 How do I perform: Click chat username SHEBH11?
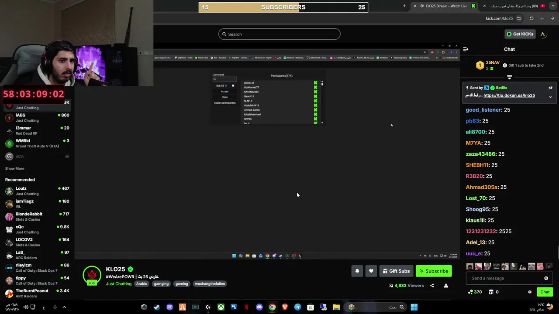[x=477, y=165]
